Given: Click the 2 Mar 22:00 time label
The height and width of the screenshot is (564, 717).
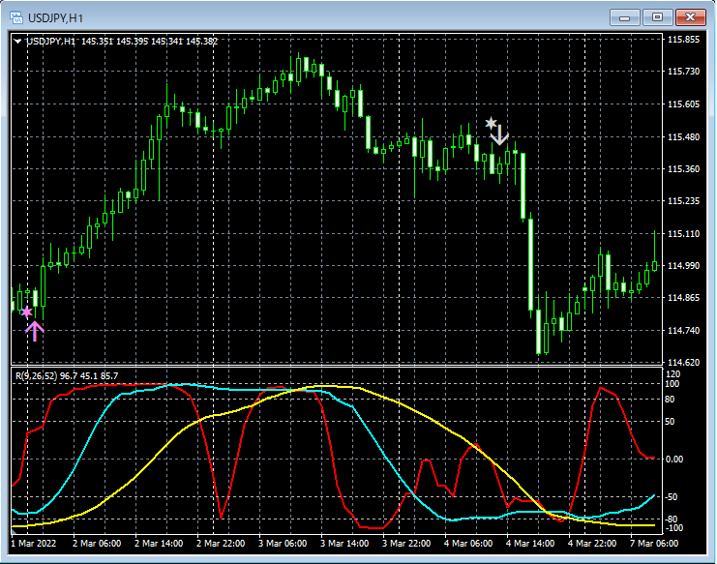Looking at the screenshot, I should pyautogui.click(x=221, y=544).
